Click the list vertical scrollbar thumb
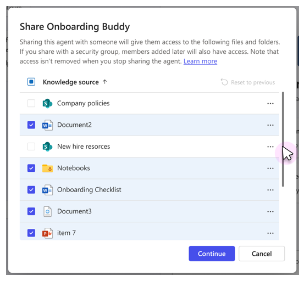Image resolution: width=304 pixels, height=281 pixels. 283,139
